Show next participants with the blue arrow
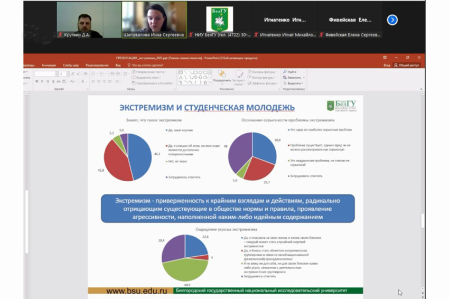 tap(392, 20)
